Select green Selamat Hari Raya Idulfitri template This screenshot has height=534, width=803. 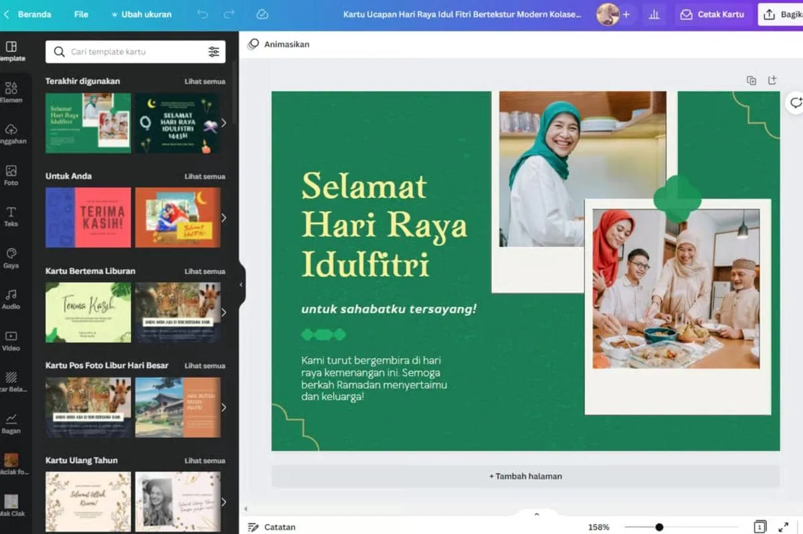[x=88, y=123]
